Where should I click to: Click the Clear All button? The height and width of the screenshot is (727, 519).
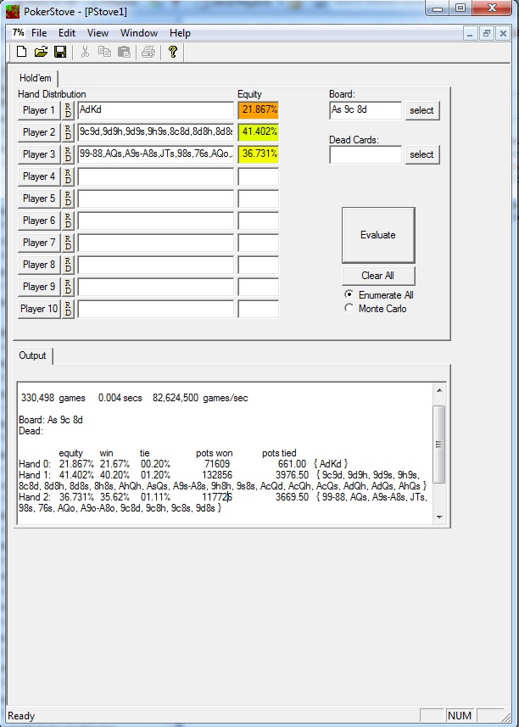(x=378, y=276)
